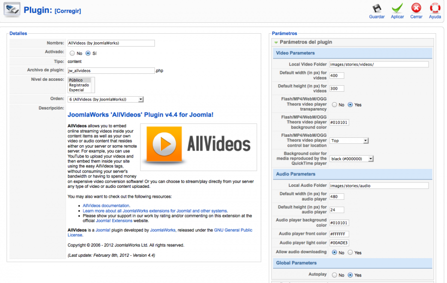Image resolution: width=447 pixels, height=283 pixels.
Task: Select No for video player transparency
Action: click(x=334, y=105)
